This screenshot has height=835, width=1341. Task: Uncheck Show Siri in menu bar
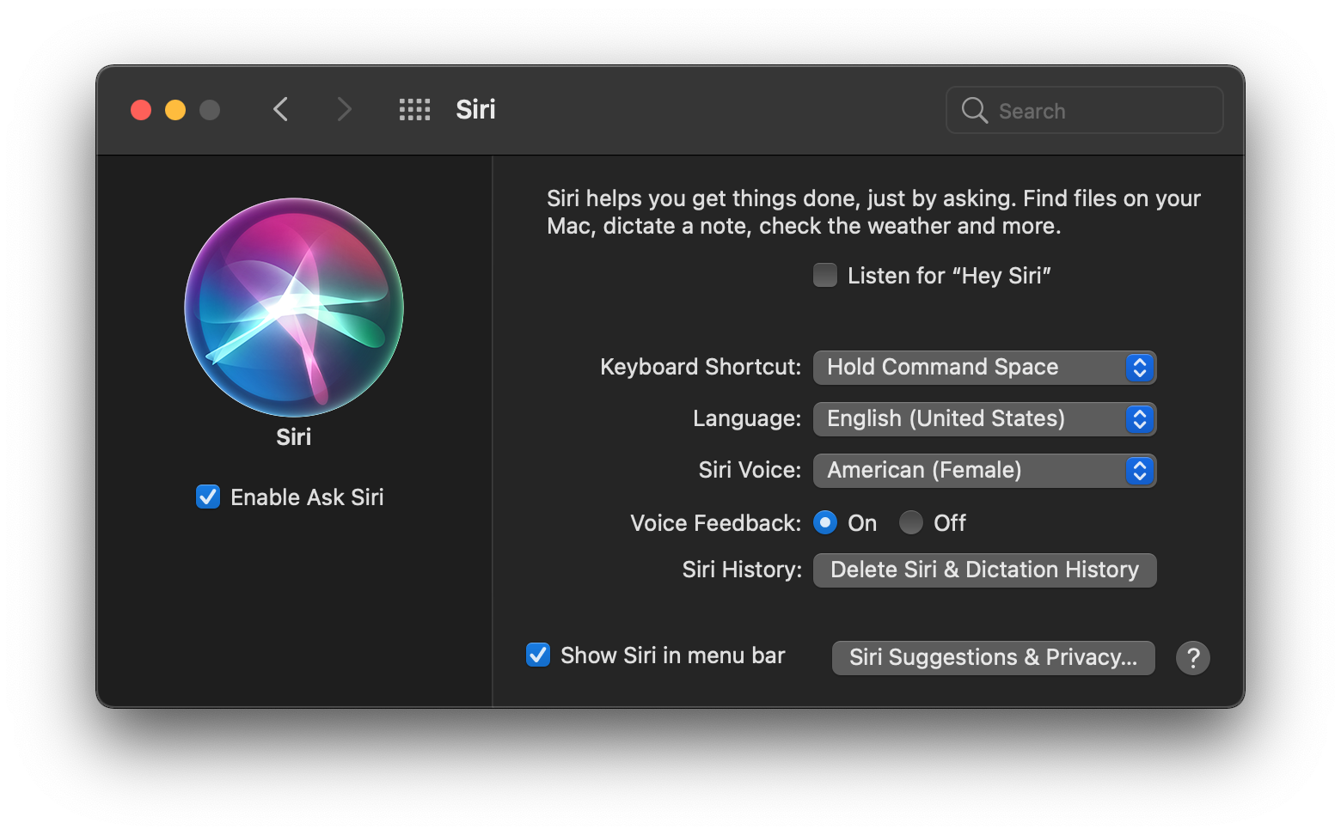tap(538, 655)
